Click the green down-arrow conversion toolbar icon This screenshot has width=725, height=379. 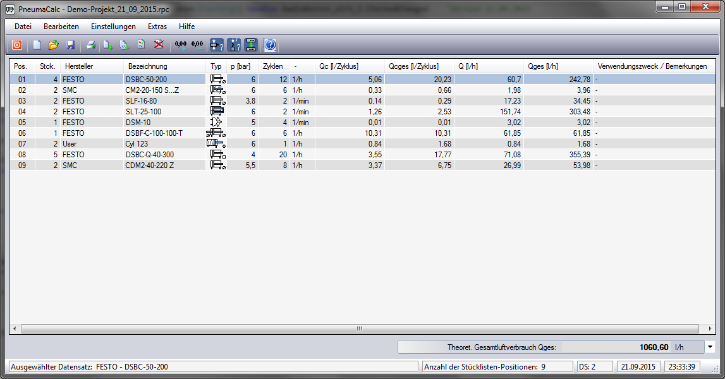click(251, 45)
